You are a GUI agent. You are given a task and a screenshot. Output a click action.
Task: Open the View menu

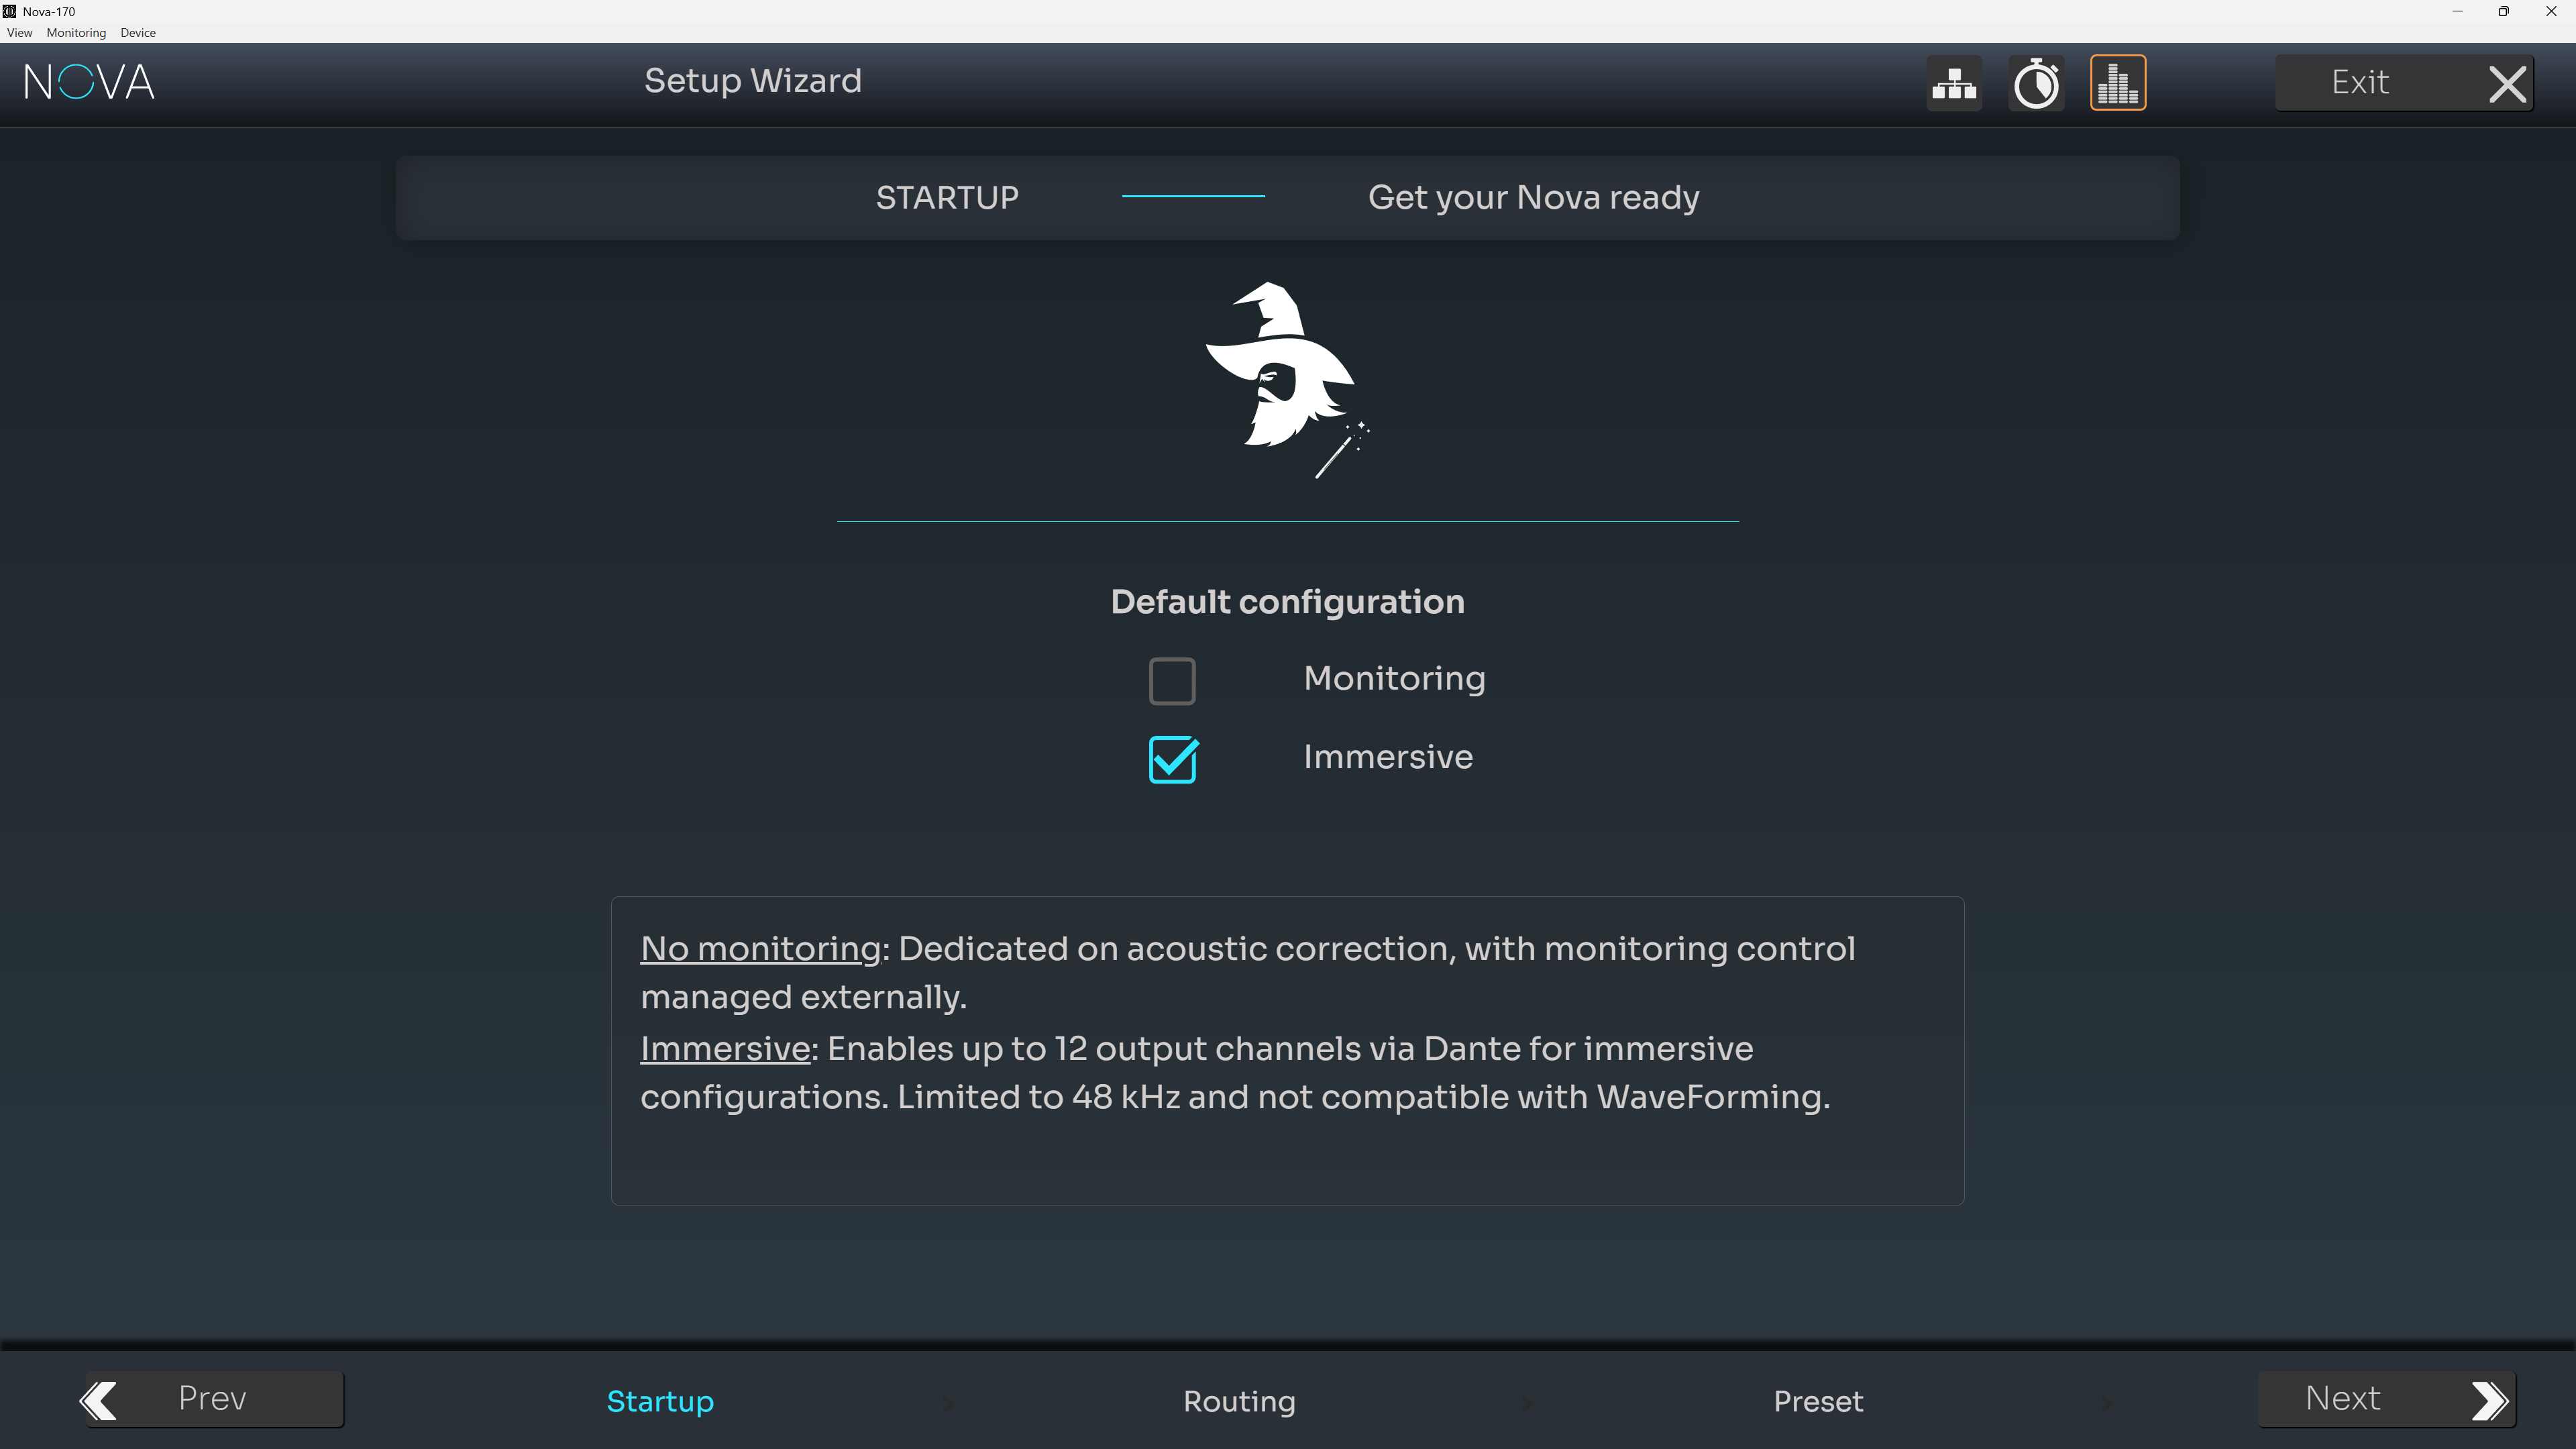tap(19, 33)
